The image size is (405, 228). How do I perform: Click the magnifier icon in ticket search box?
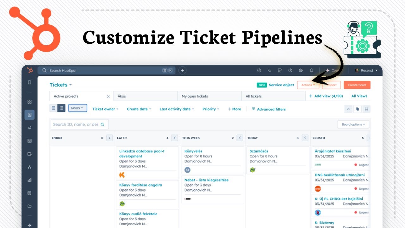coord(103,124)
